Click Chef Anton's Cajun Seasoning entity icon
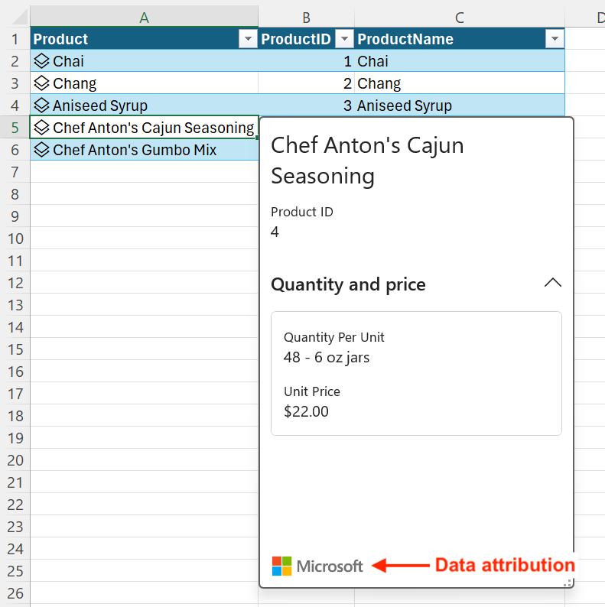 [x=41, y=128]
